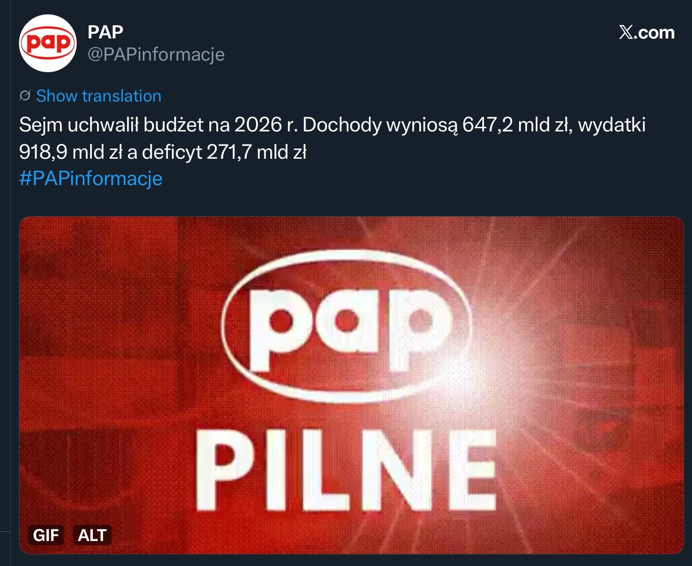Click the word Dochody in the post

pyautogui.click(x=341, y=125)
